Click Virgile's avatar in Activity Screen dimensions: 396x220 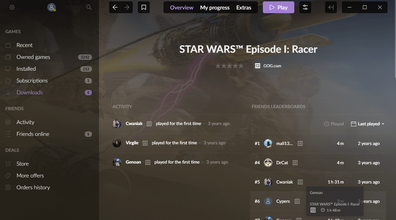117,143
